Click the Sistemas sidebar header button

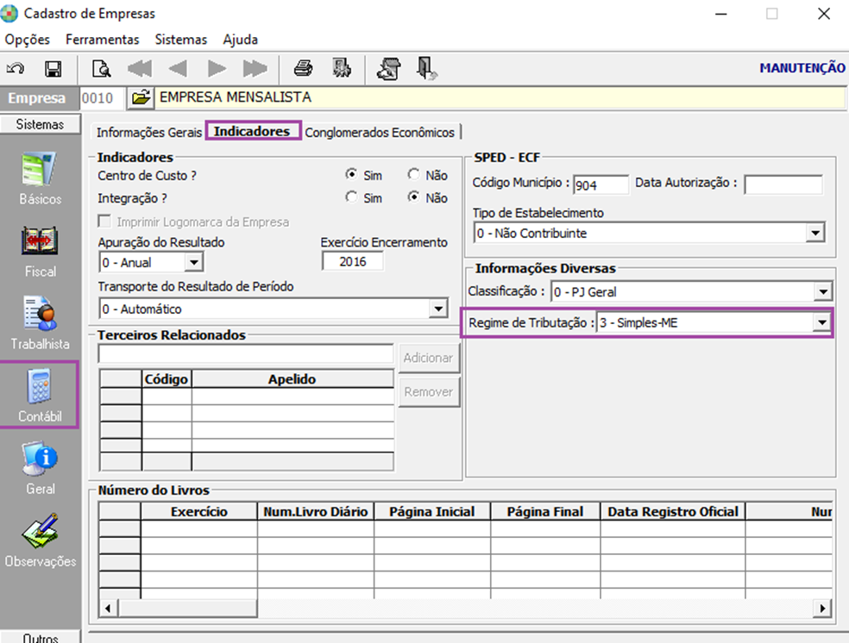[40, 124]
